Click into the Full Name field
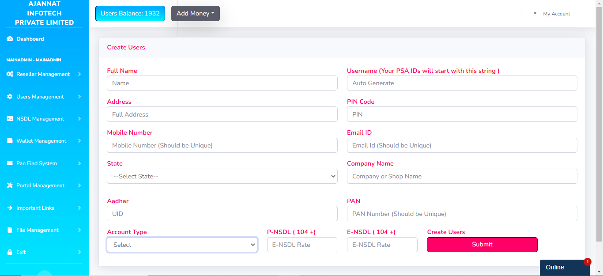This screenshot has height=276, width=603. [x=222, y=83]
